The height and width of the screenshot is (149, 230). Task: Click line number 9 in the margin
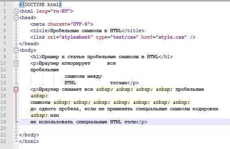tap(5, 57)
